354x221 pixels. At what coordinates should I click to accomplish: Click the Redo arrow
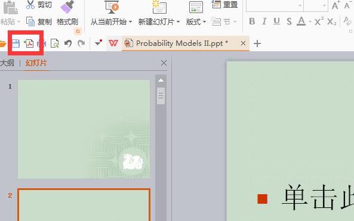[x=81, y=43]
